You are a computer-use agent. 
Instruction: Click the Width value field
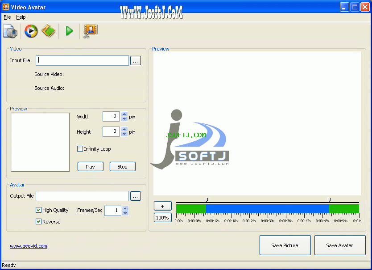point(111,117)
